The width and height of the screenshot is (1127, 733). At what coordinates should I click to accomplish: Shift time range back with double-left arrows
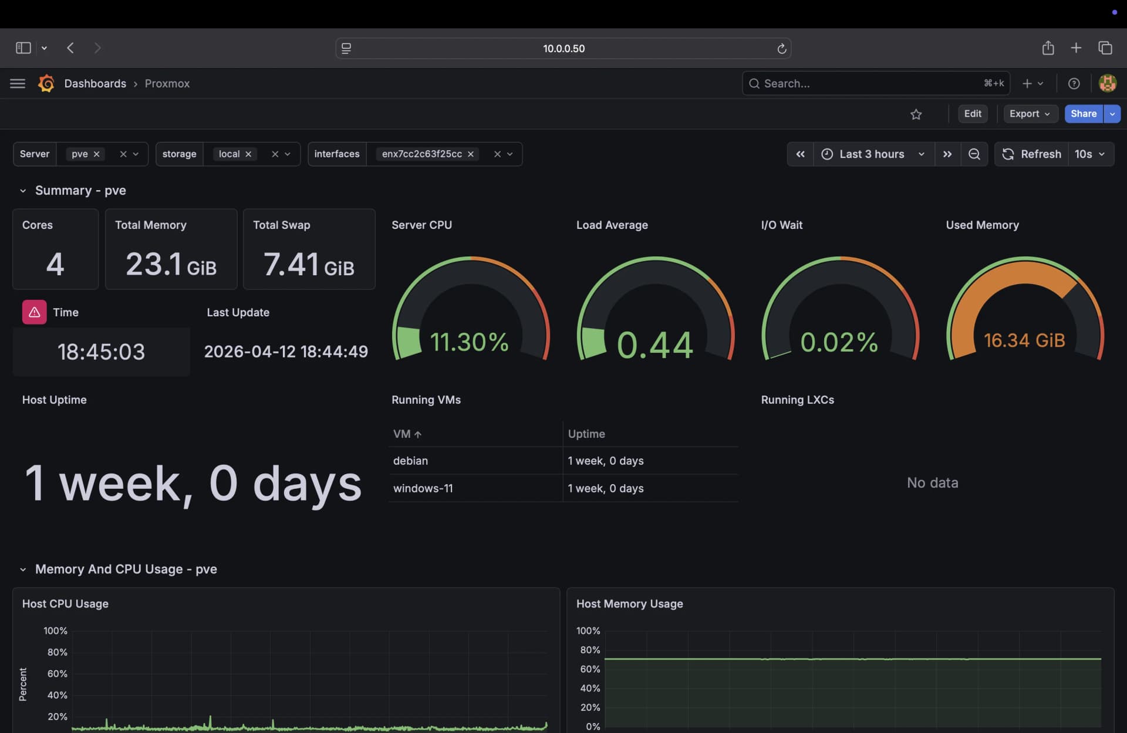coord(800,154)
